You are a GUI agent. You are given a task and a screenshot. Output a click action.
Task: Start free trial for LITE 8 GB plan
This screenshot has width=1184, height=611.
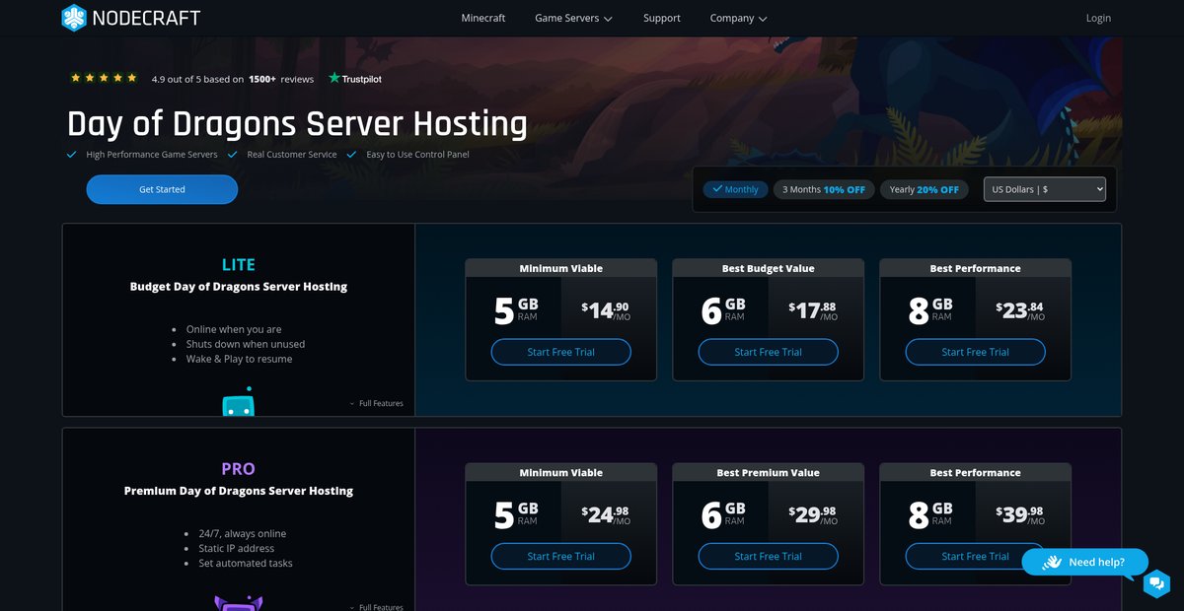point(975,352)
